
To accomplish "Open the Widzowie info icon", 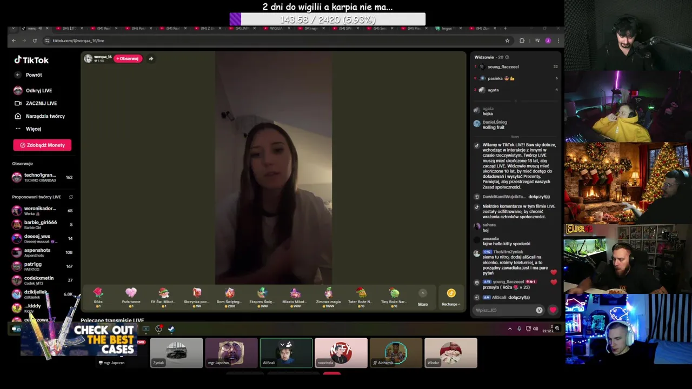I will 507,57.
